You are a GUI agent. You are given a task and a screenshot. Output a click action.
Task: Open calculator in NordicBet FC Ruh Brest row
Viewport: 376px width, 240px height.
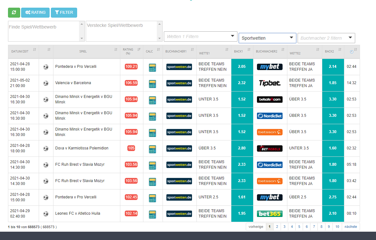coord(153,165)
